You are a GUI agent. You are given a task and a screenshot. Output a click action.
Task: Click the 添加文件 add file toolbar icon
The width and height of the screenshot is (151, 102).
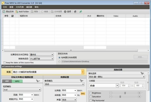4,12
